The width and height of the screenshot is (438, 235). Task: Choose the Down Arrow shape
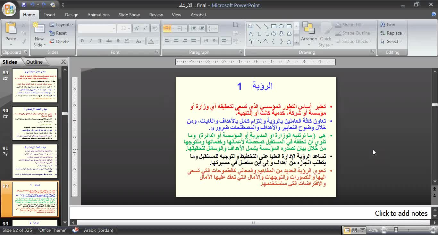click(281, 34)
